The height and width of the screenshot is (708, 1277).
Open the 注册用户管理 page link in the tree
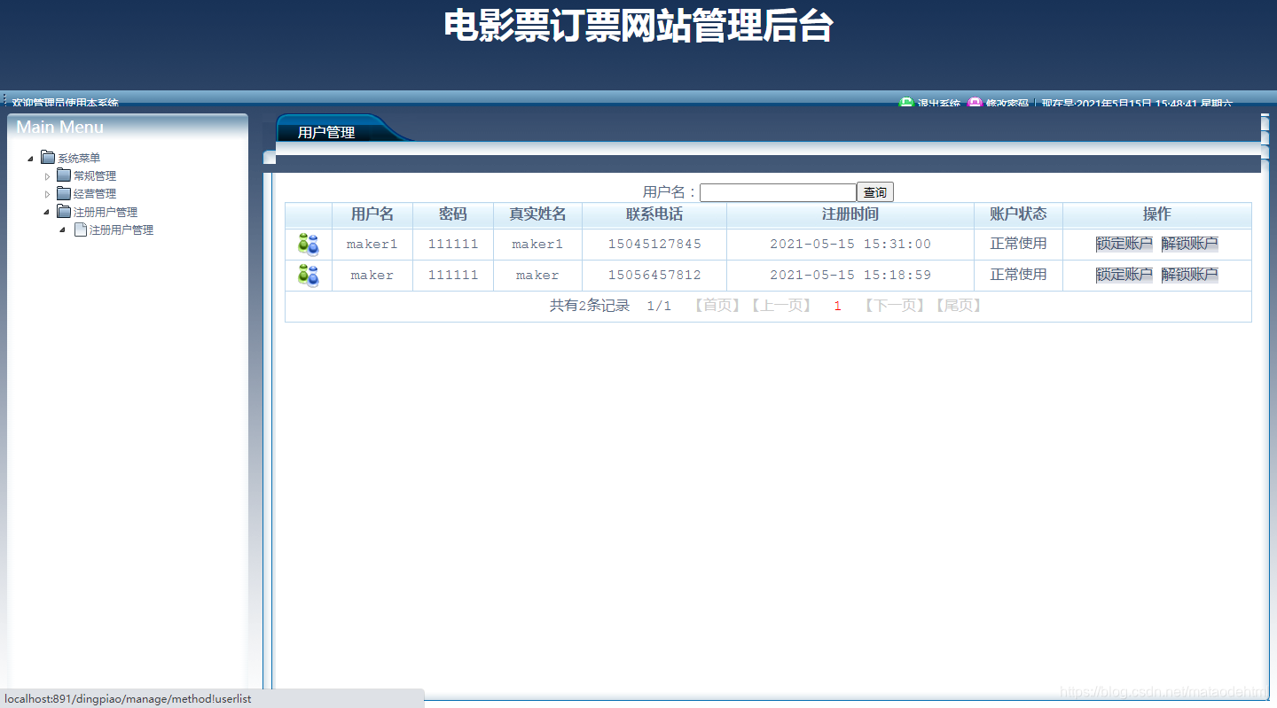(121, 230)
